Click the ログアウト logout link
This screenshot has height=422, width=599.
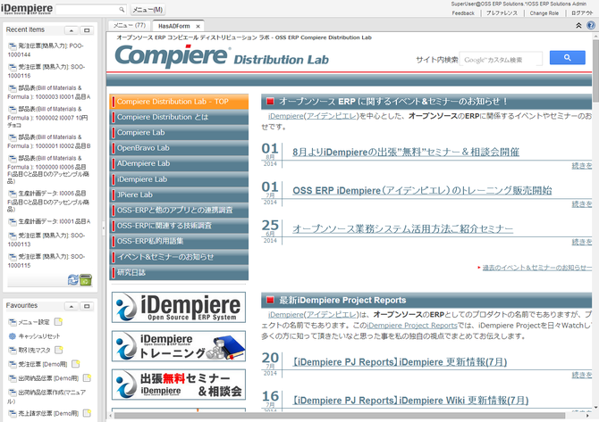point(582,13)
